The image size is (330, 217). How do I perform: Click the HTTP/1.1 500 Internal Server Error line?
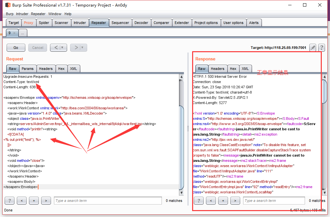220,77
